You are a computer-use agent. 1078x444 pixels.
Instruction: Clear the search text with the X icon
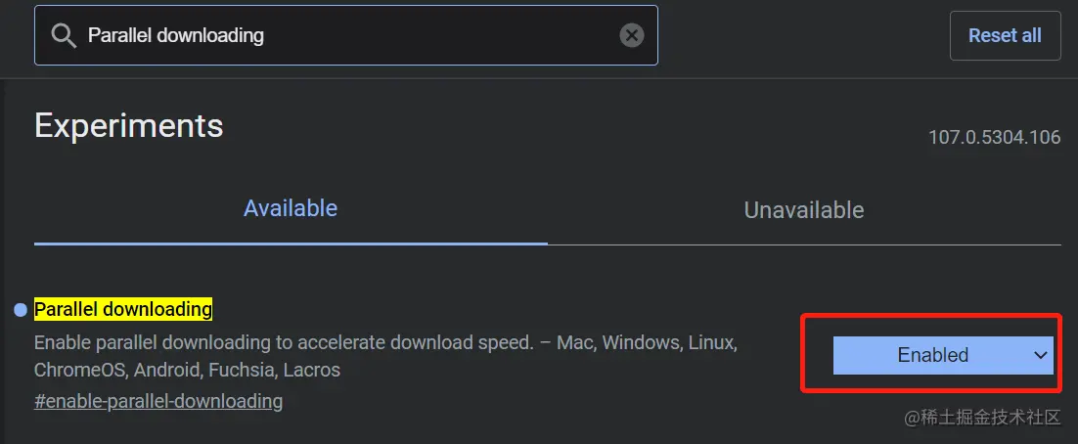[x=632, y=35]
